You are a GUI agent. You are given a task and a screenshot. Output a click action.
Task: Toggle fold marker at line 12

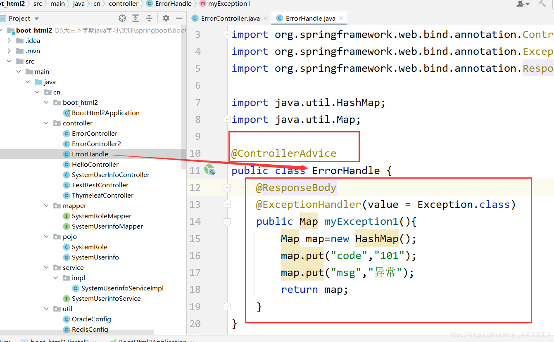coord(226,188)
